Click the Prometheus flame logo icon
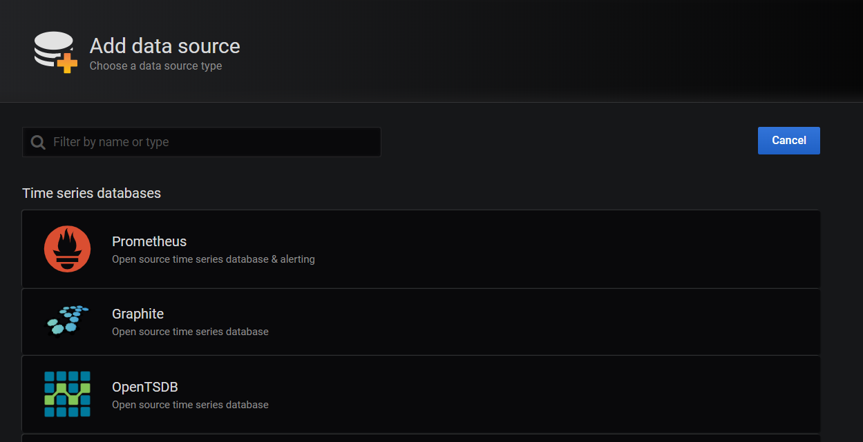 [67, 249]
